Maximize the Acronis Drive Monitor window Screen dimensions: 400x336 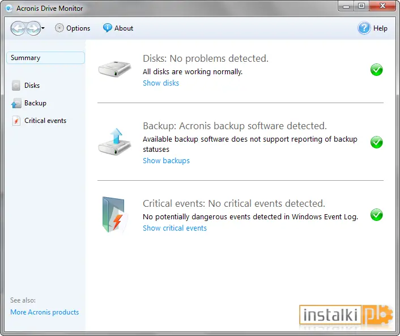[361, 6]
